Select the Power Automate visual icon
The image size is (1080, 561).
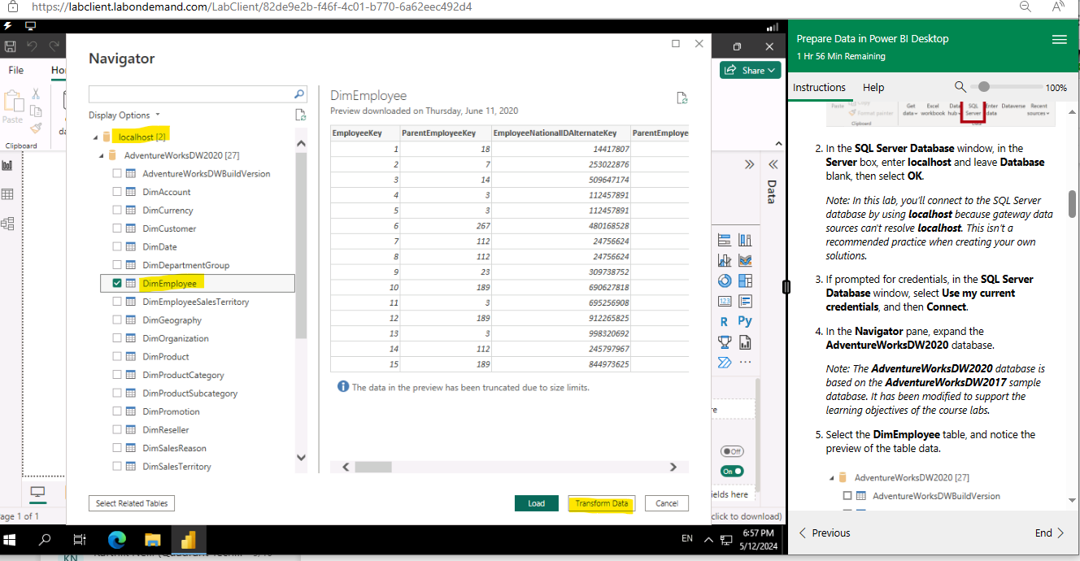[x=725, y=363]
